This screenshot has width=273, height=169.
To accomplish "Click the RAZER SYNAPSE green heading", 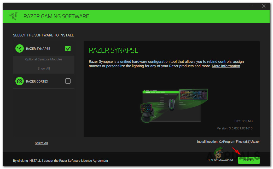I will (x=114, y=50).
